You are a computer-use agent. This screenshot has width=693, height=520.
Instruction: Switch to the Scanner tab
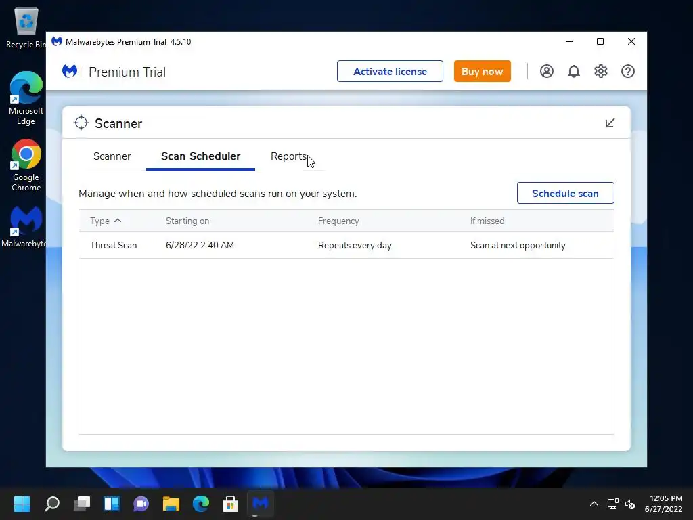pos(112,156)
